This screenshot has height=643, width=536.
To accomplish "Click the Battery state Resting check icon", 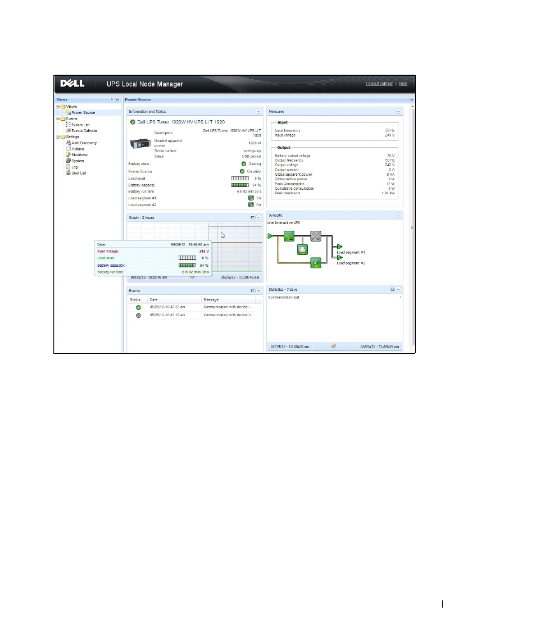I will point(244,164).
